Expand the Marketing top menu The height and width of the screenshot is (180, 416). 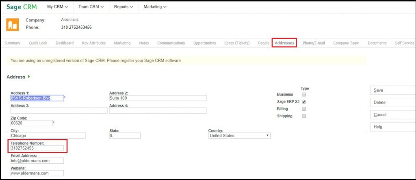(x=155, y=7)
